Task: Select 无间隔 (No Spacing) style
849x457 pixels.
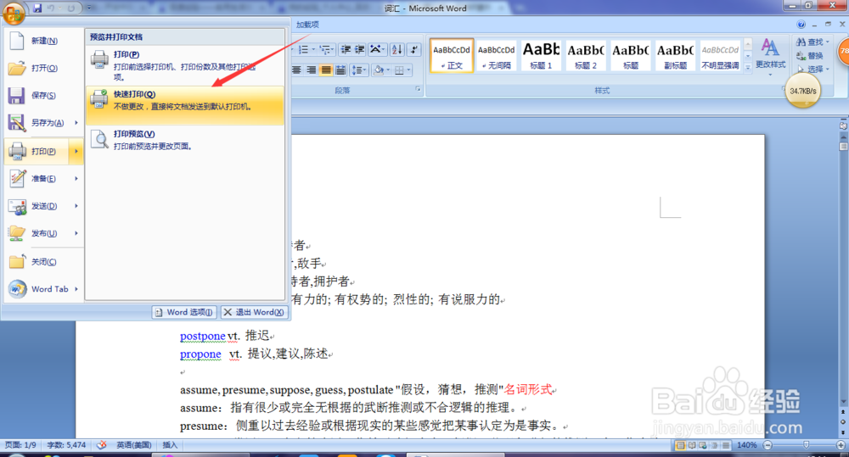Action: click(x=497, y=55)
